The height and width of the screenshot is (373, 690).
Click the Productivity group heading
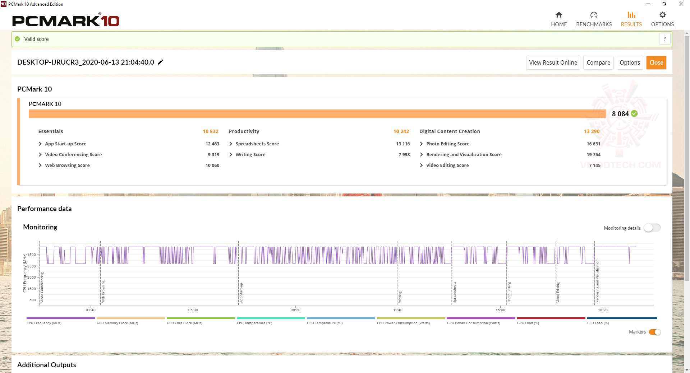coord(244,131)
